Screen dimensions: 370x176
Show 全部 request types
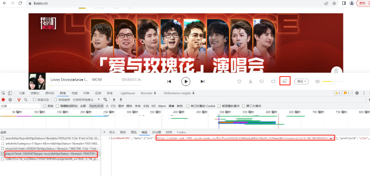pyautogui.click(x=83, y=106)
